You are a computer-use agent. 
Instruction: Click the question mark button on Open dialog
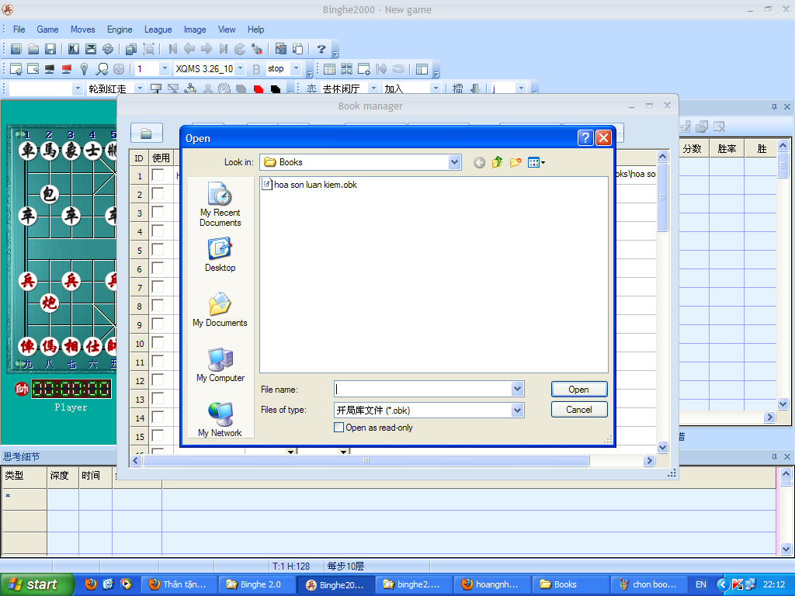tap(585, 138)
